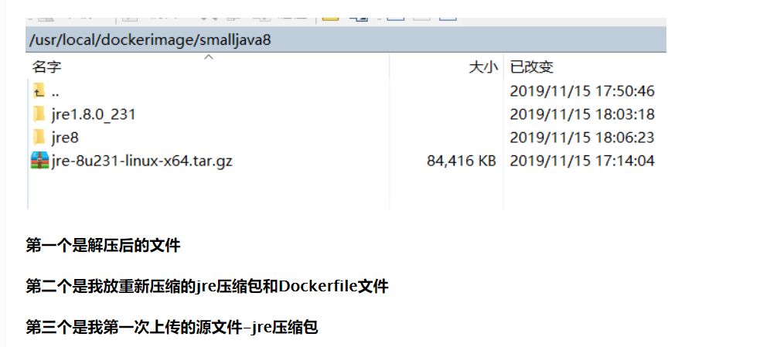This screenshot has height=347, width=770.
Task: Toggle the sort arrow above name column
Action: point(209,57)
